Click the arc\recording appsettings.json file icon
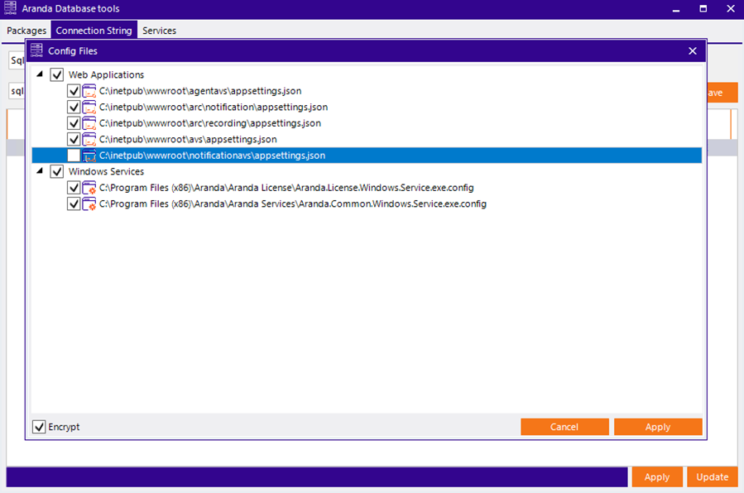Image resolution: width=744 pixels, height=493 pixels. click(89, 123)
